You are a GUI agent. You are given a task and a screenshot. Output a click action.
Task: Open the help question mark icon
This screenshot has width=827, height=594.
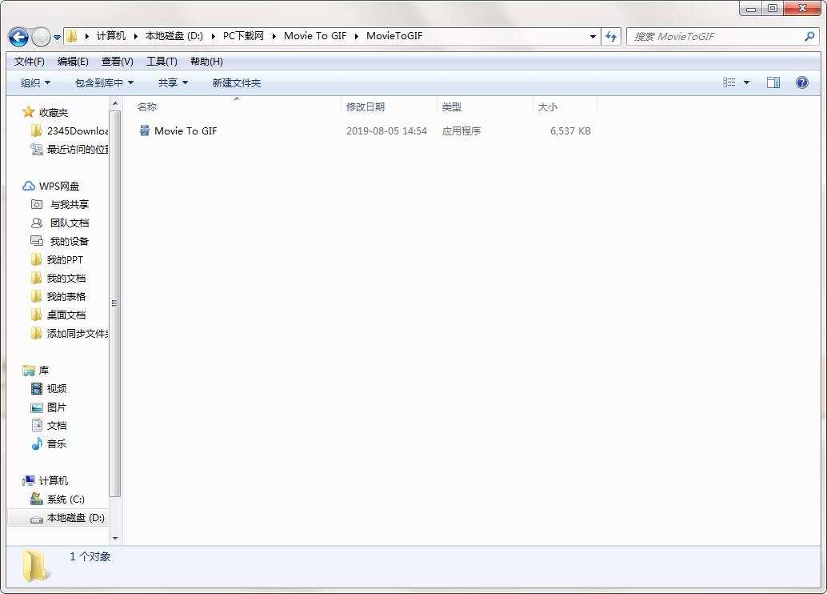click(802, 82)
